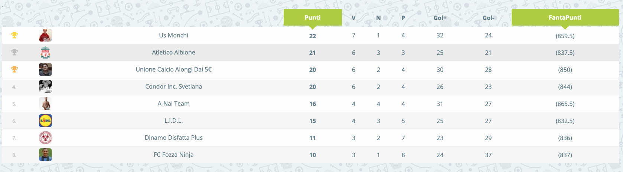Open the Dinamo Disfatta Plus biohazard logo
This screenshot has height=172, width=623.
45,138
